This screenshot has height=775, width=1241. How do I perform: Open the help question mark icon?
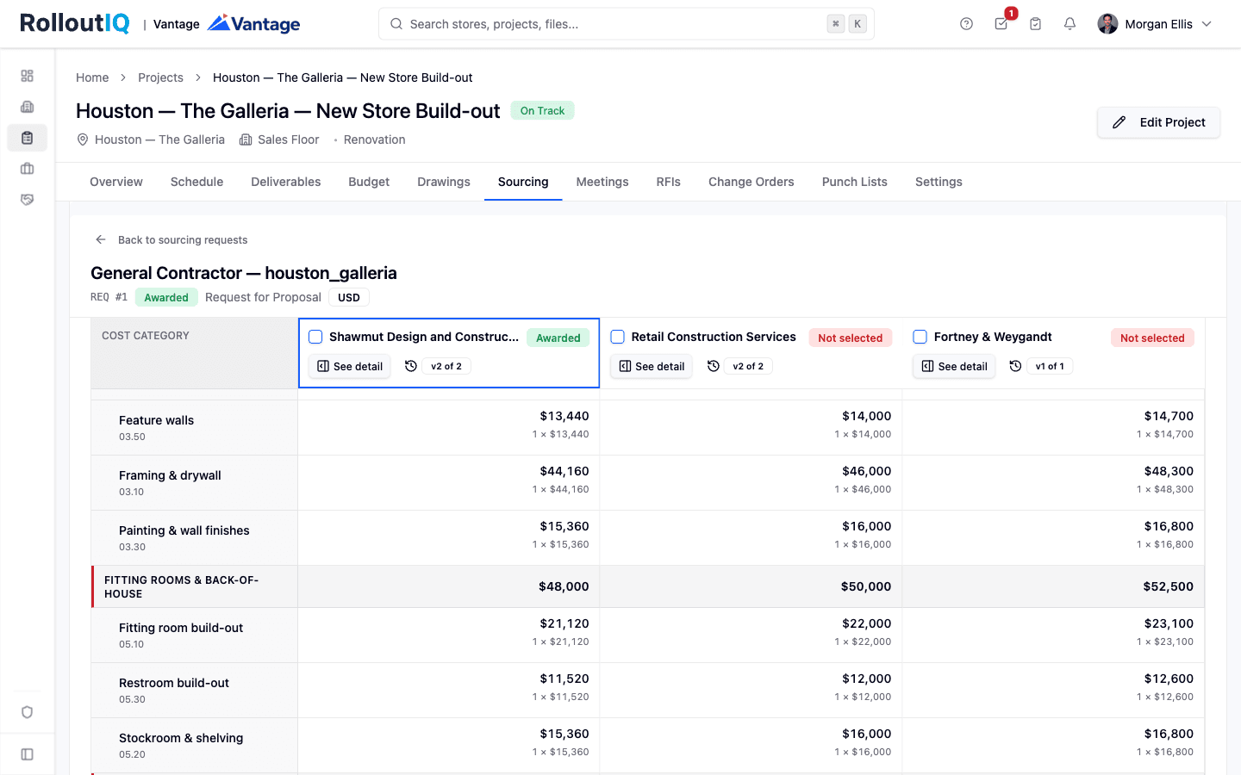tap(966, 24)
